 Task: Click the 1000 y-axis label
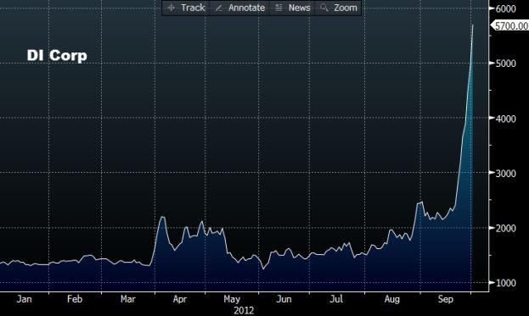tap(506, 283)
